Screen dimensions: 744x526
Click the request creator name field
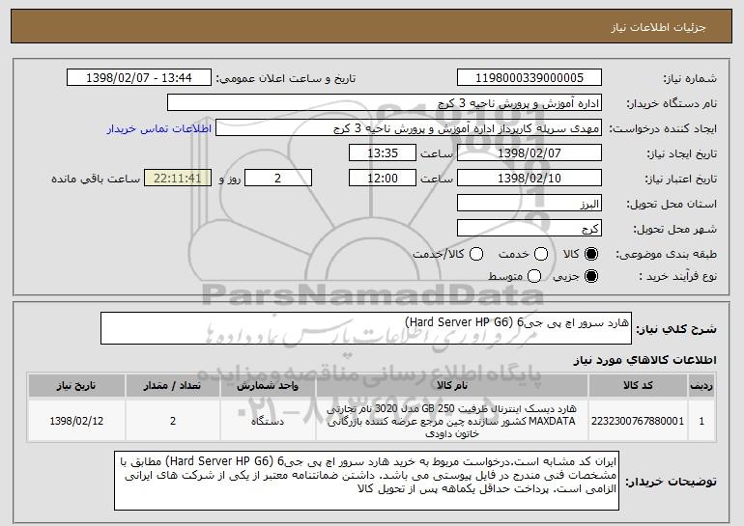click(x=409, y=128)
